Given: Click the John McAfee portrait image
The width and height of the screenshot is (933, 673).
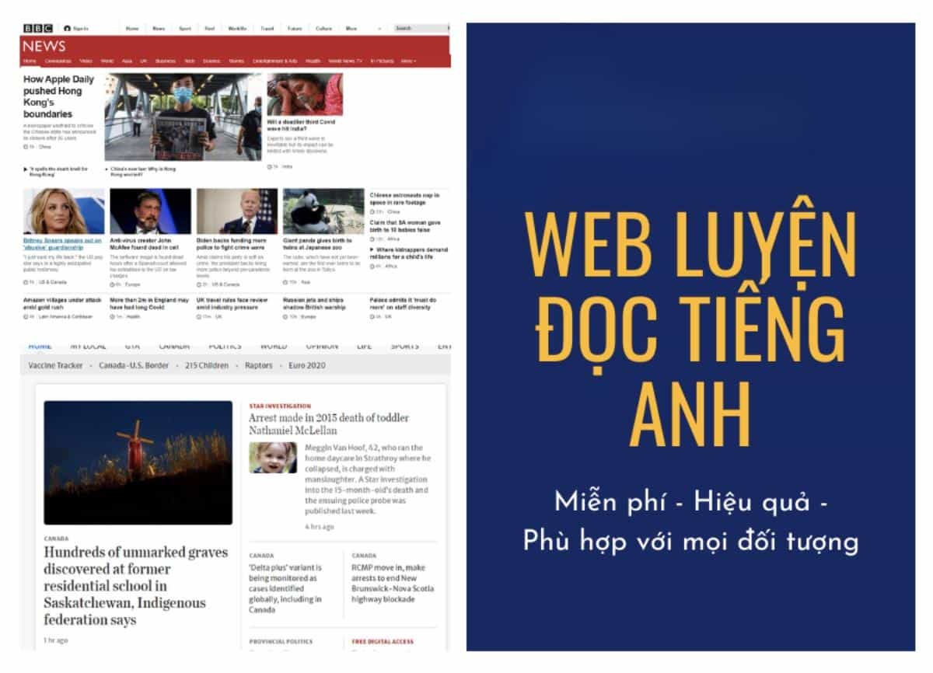Looking at the screenshot, I should pyautogui.click(x=150, y=211).
